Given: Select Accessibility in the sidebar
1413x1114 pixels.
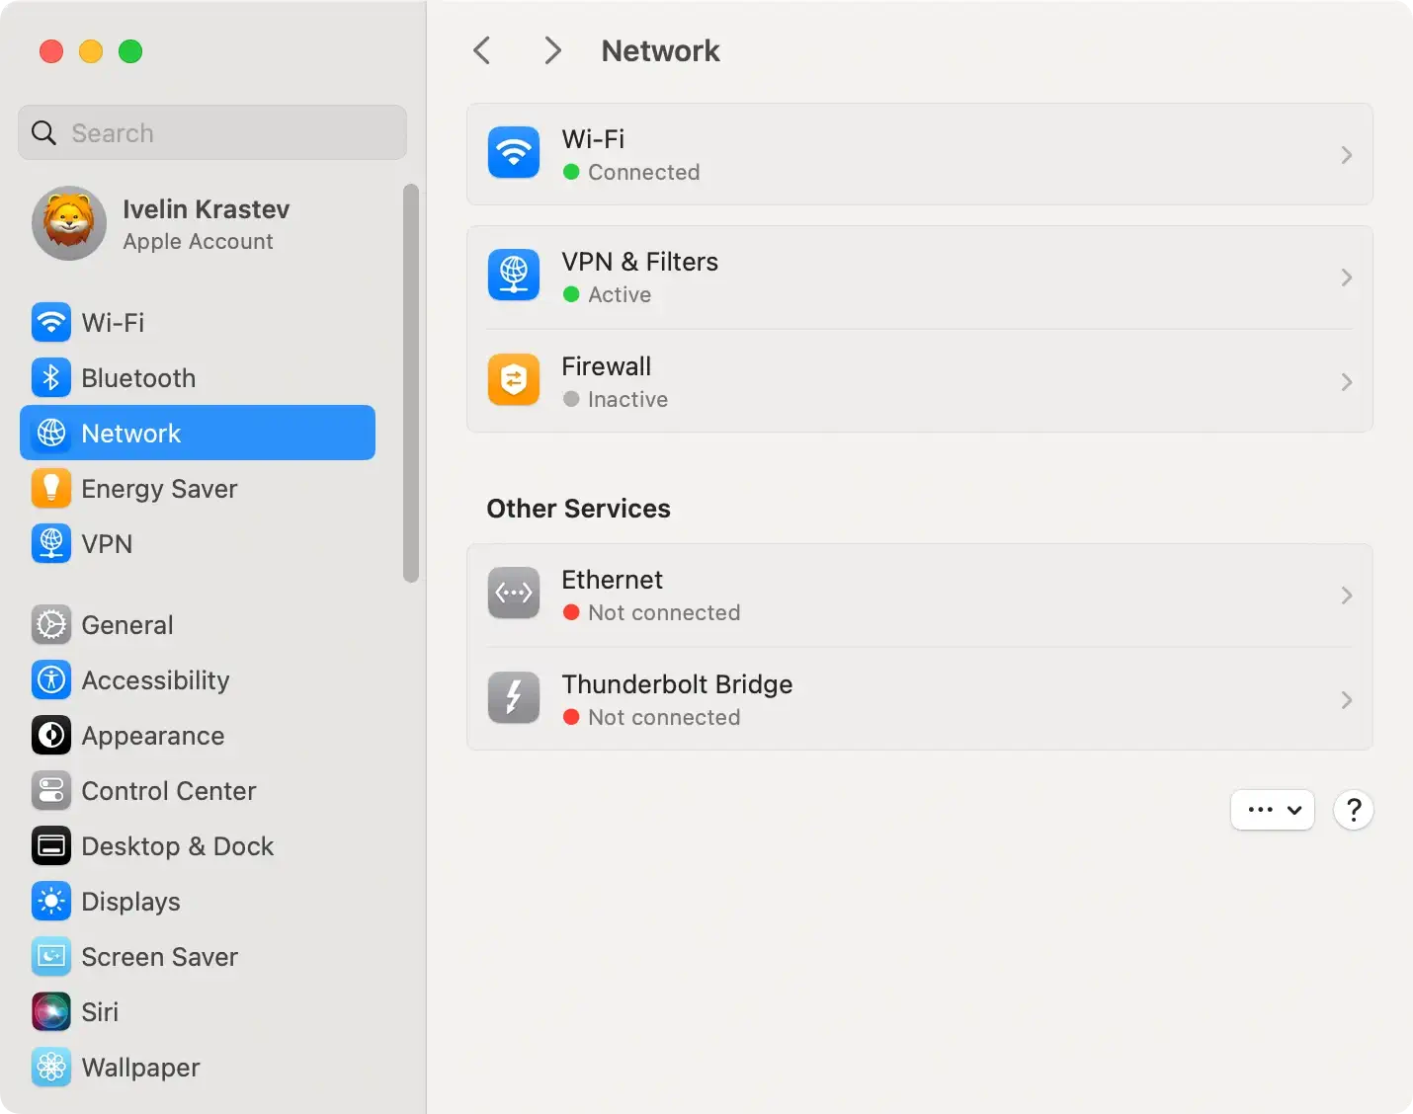Looking at the screenshot, I should click(x=155, y=680).
